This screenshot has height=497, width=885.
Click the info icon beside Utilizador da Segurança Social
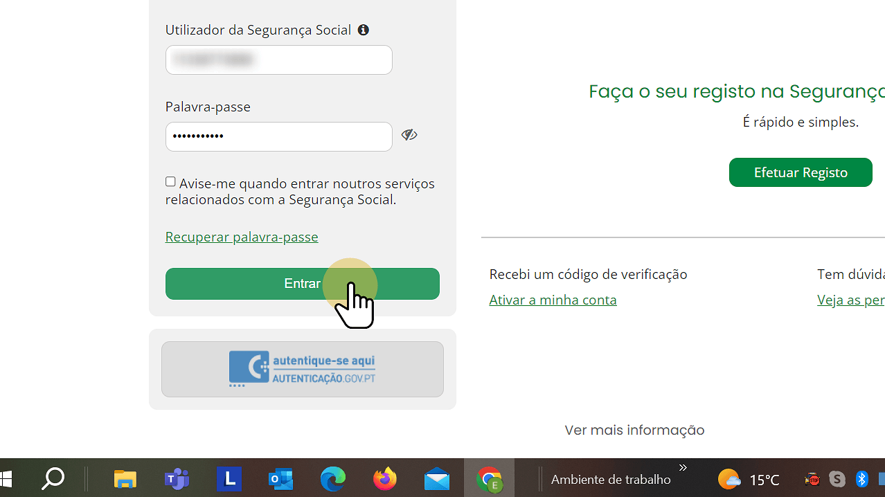tap(363, 30)
